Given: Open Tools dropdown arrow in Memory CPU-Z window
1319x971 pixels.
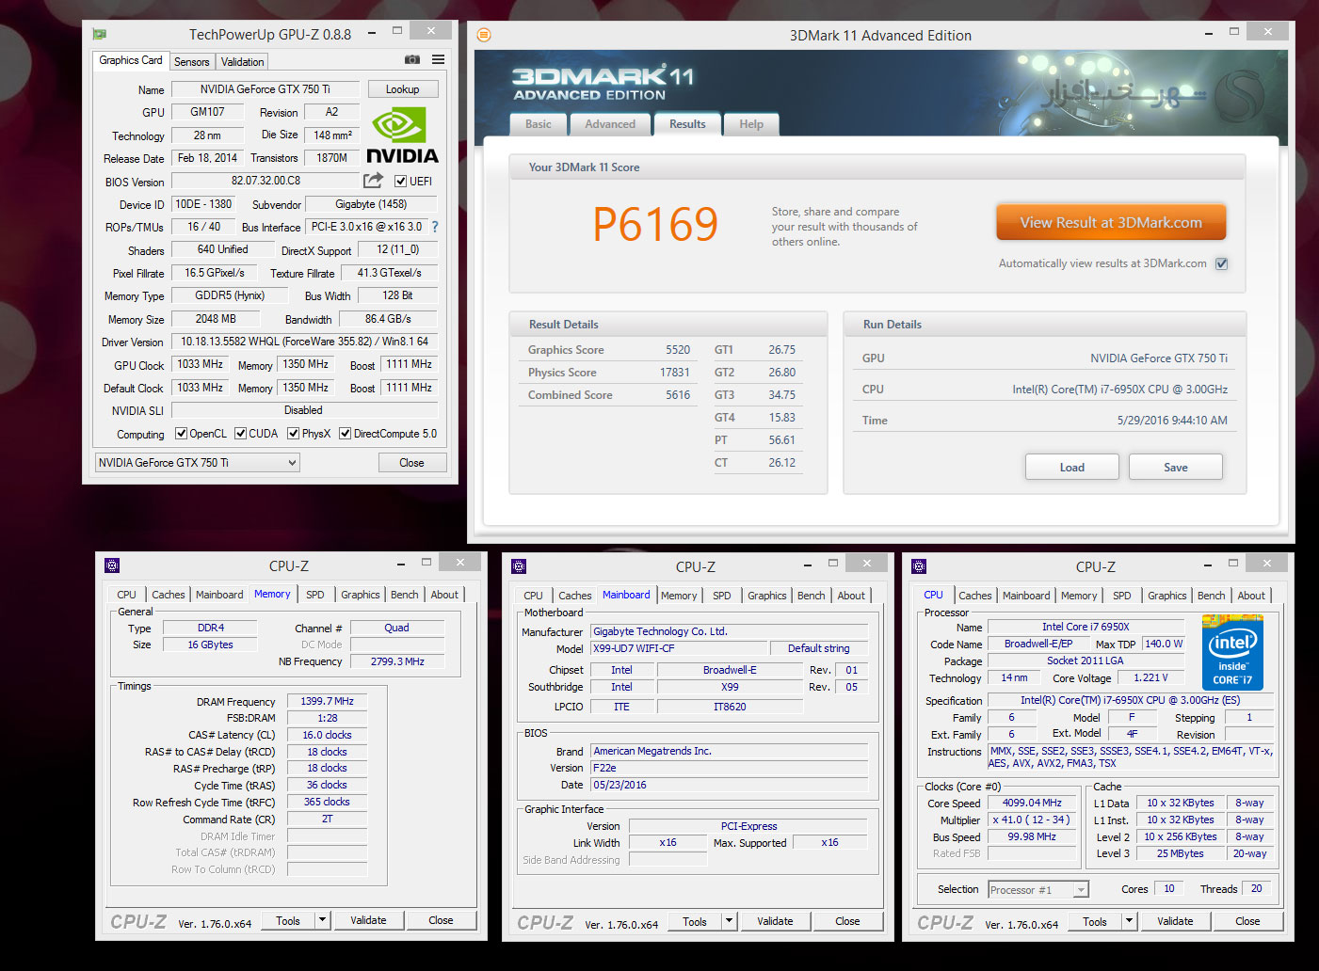Looking at the screenshot, I should (323, 920).
